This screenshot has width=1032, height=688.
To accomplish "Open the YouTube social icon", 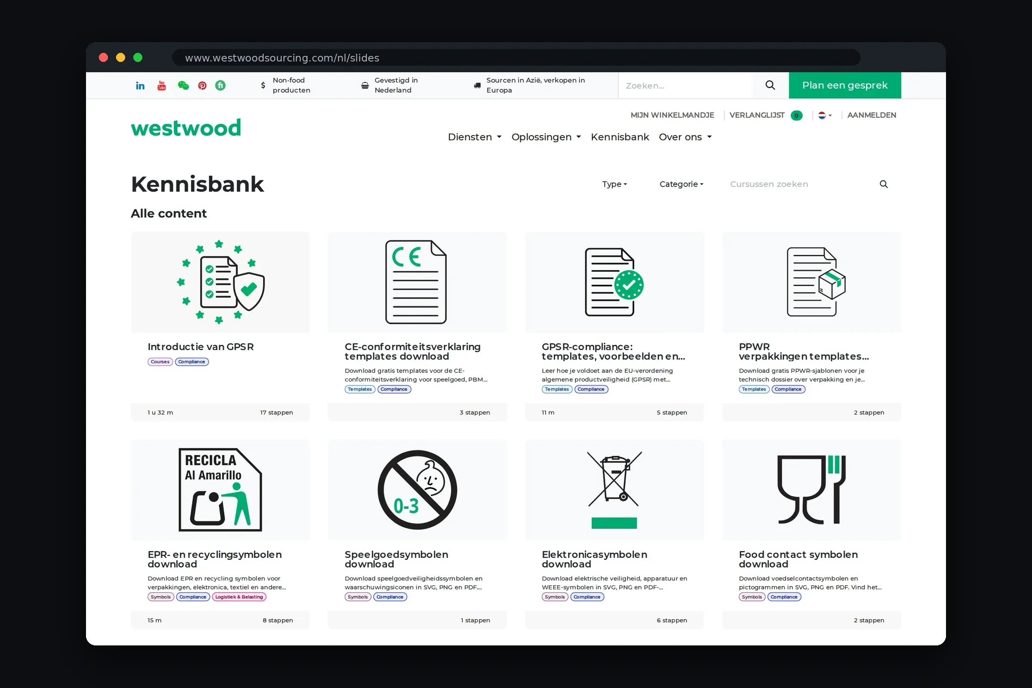I will (162, 86).
